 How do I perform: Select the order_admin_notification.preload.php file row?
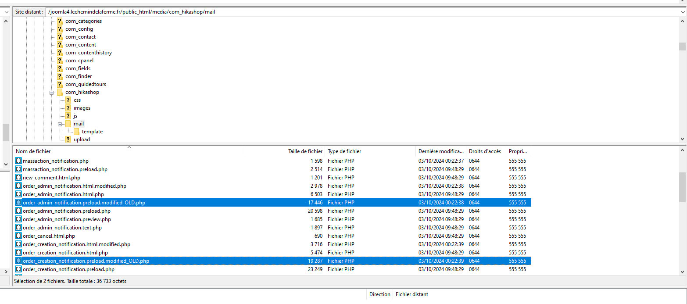tap(66, 211)
